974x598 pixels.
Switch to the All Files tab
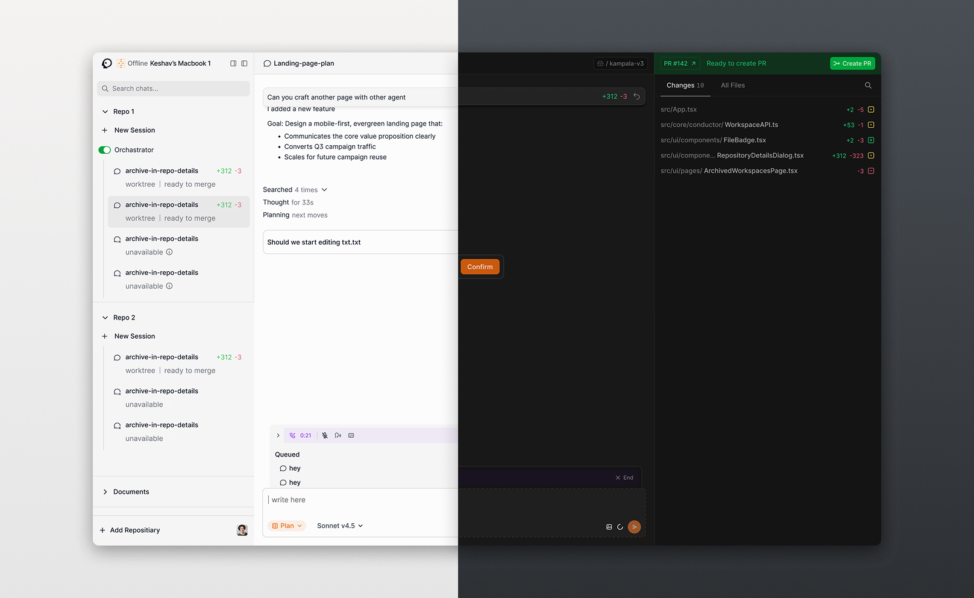click(x=733, y=86)
